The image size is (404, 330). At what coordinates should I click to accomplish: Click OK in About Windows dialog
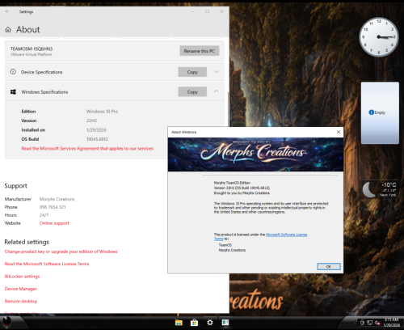[329, 266]
